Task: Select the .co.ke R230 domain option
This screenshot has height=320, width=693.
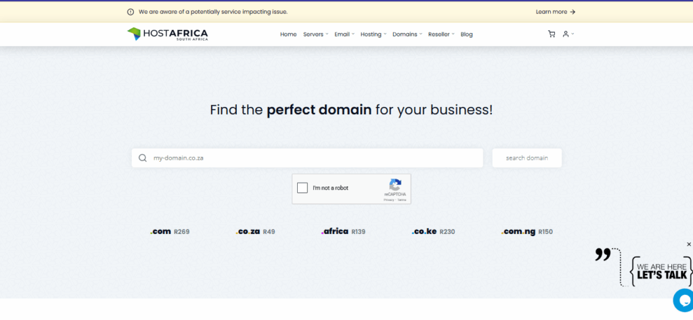Action: (x=433, y=231)
